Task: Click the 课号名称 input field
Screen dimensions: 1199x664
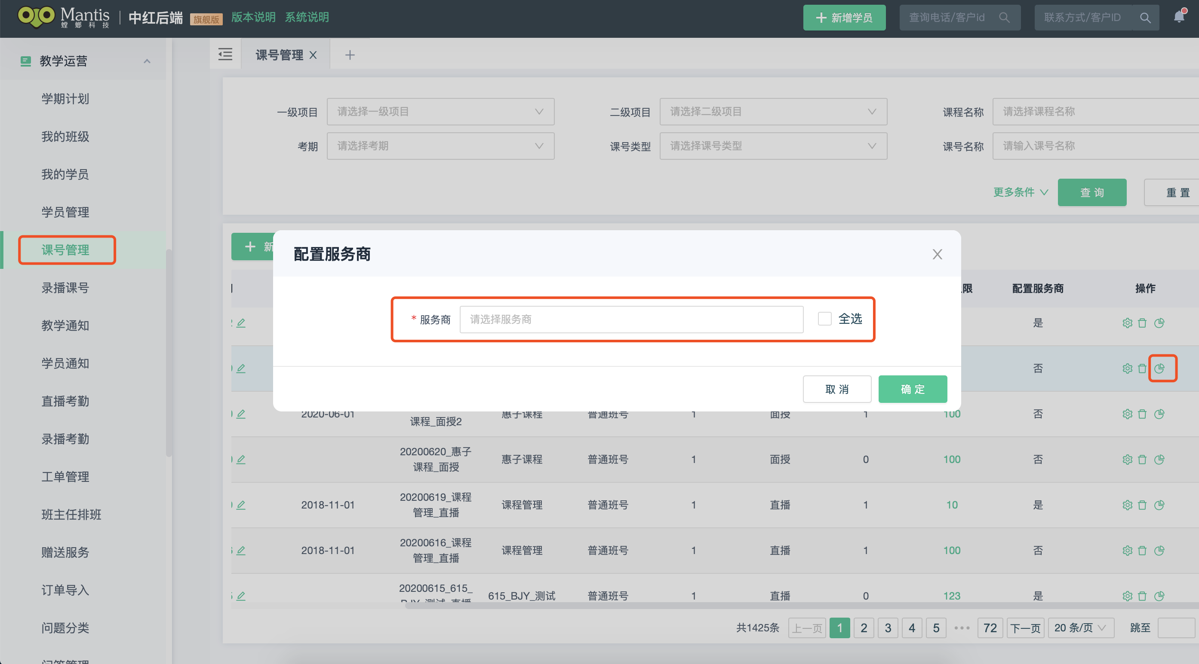Action: click(1096, 146)
